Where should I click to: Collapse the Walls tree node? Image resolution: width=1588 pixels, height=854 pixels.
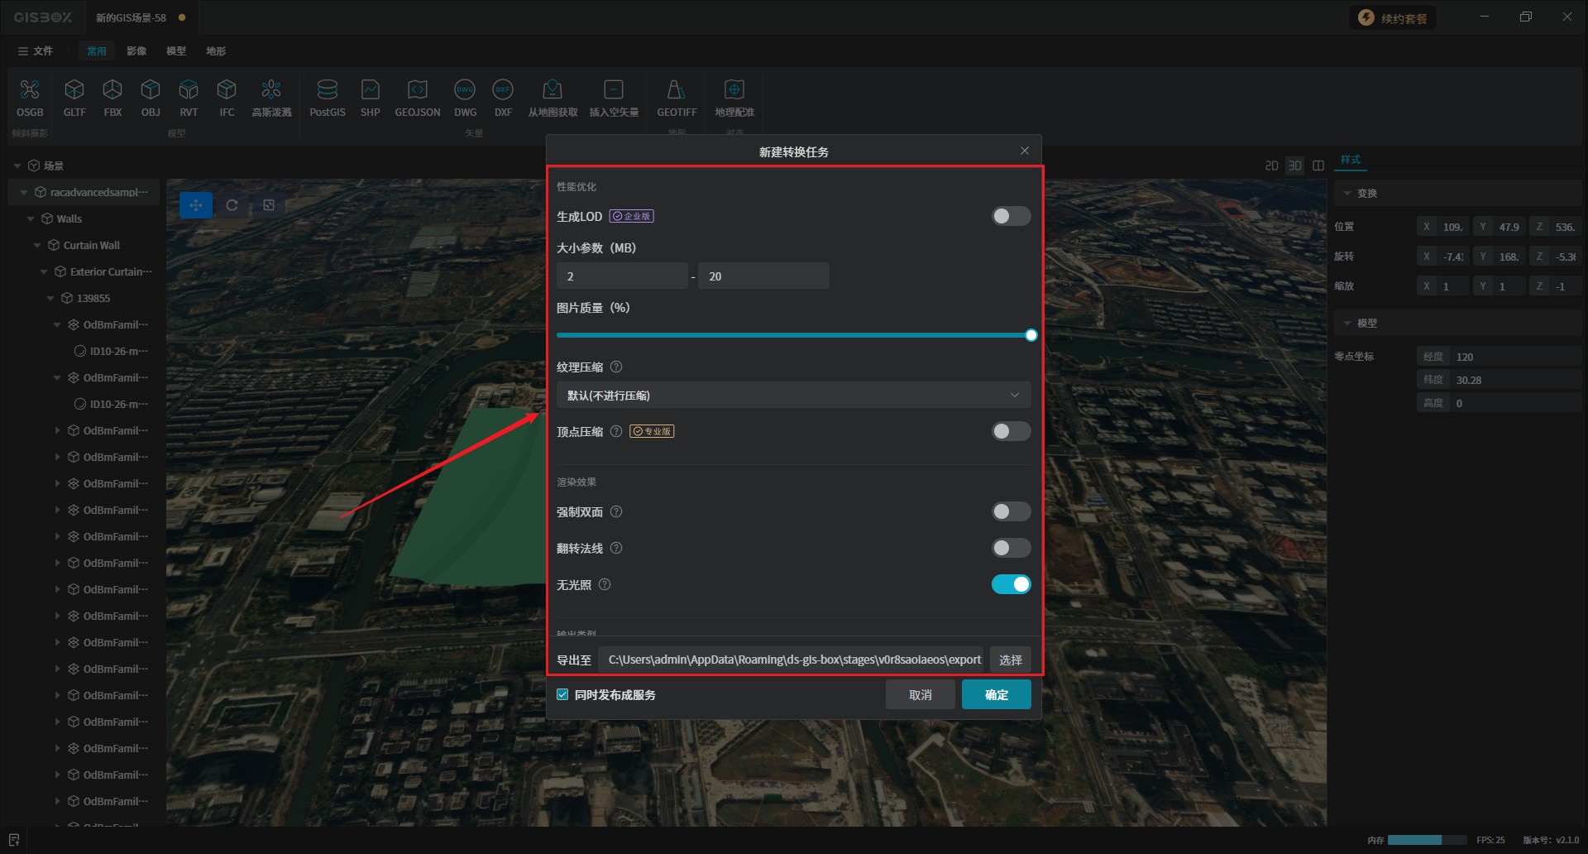[x=31, y=219]
